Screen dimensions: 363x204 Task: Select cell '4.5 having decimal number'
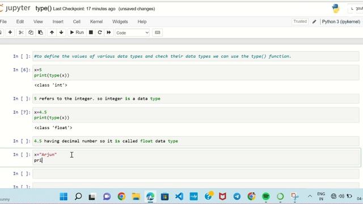point(196,141)
